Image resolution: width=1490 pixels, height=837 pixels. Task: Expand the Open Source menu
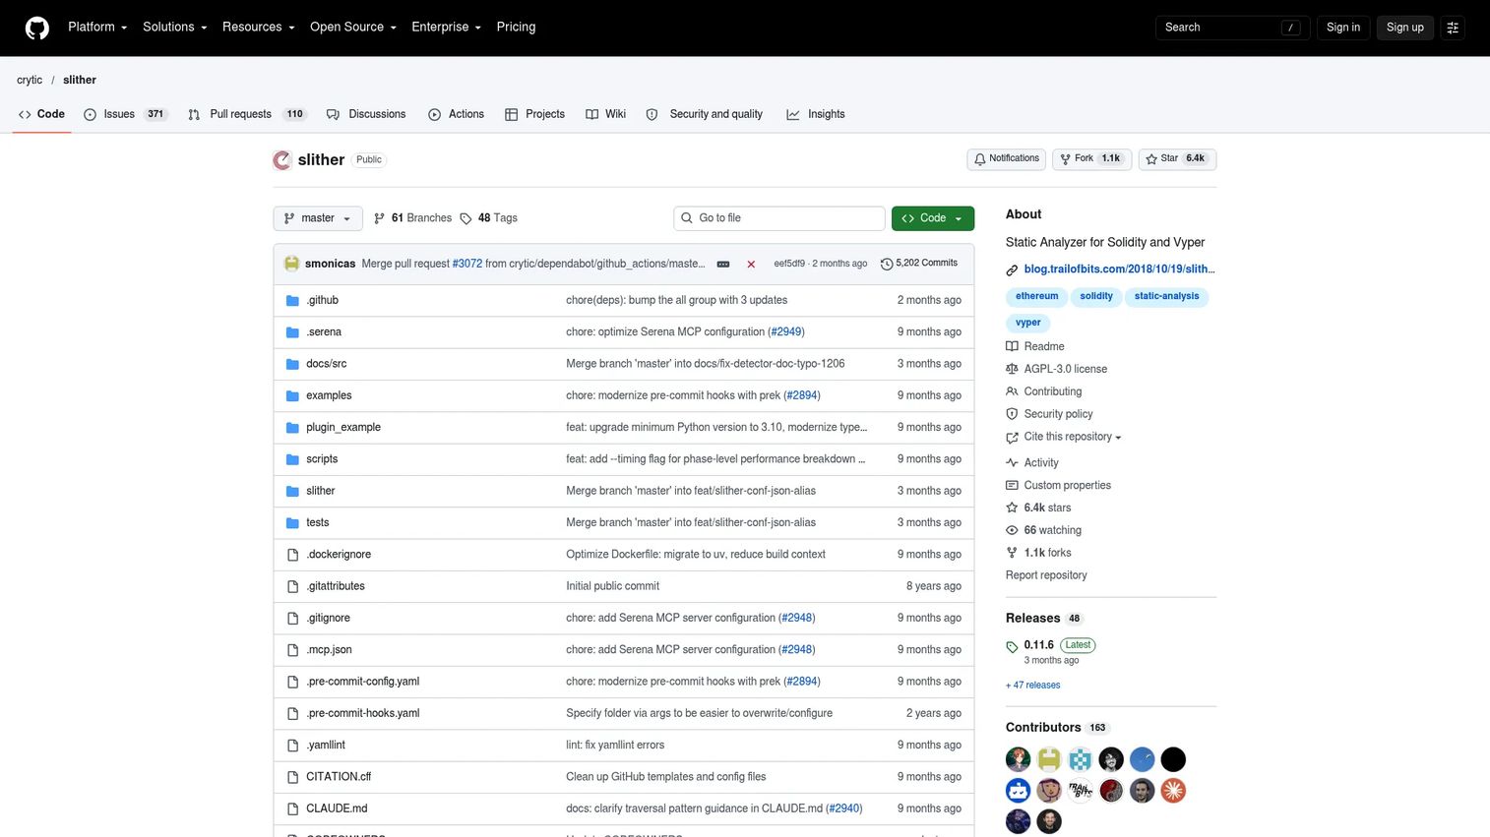(x=353, y=28)
